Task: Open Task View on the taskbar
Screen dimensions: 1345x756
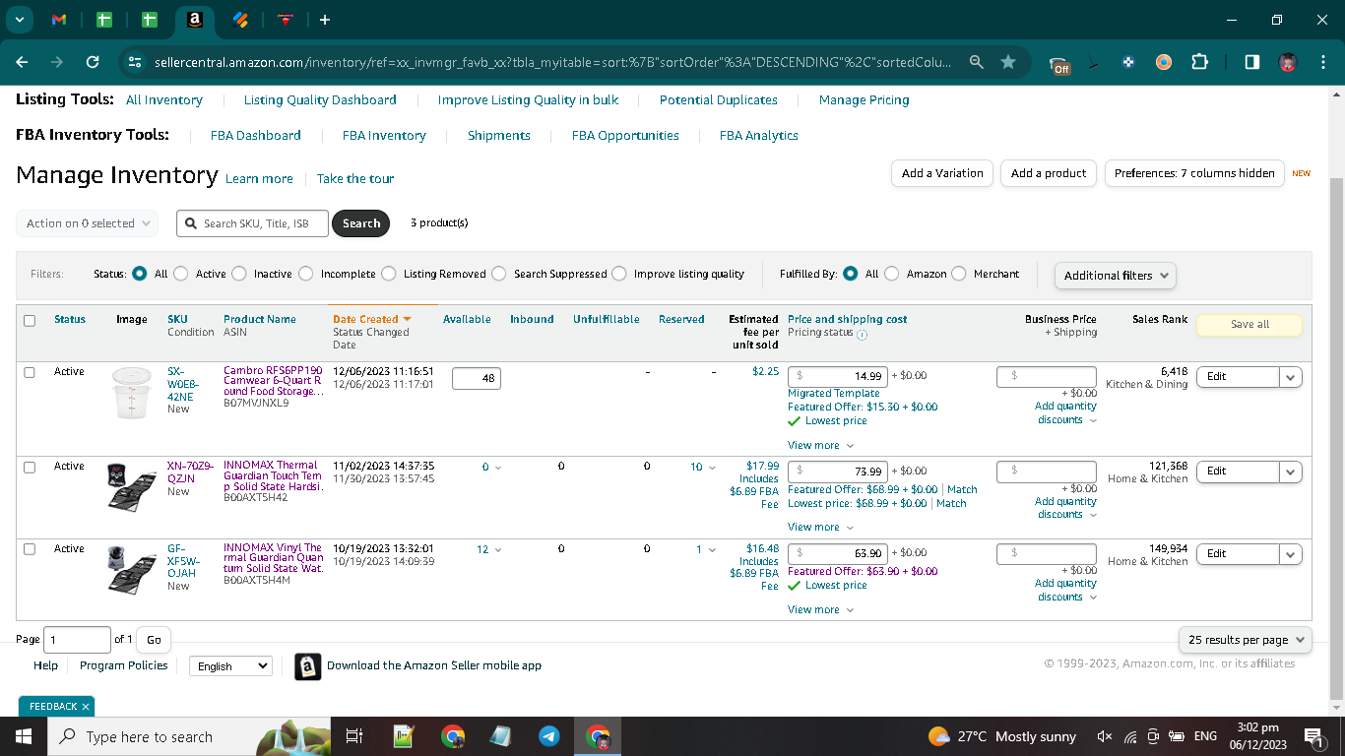Action: pos(354,736)
